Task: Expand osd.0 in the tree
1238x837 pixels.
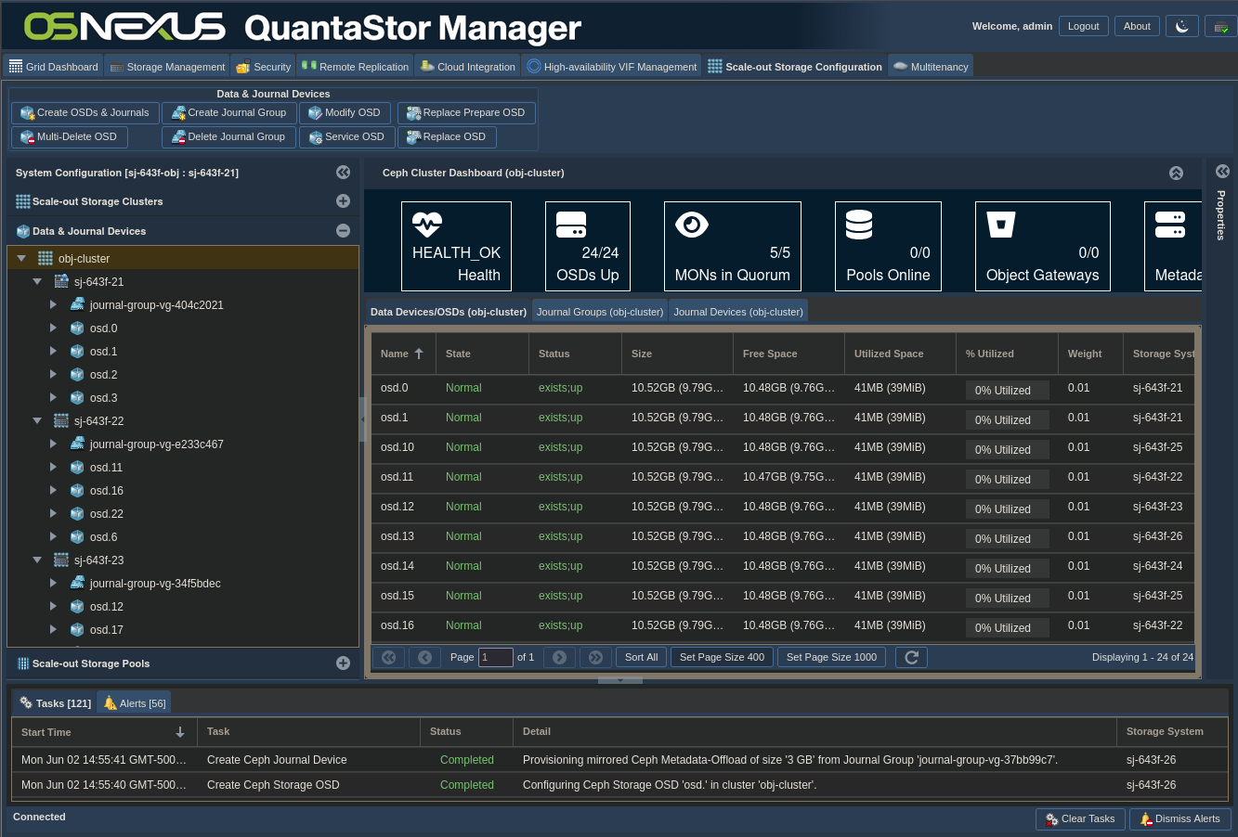Action: click(x=54, y=328)
